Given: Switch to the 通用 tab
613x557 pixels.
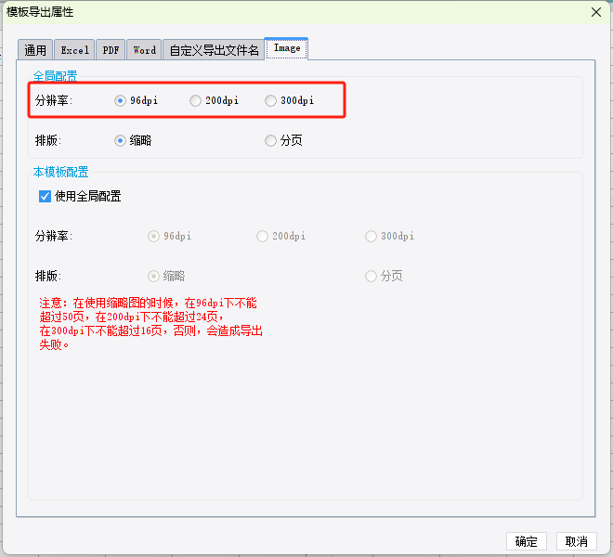Looking at the screenshot, I should (x=35, y=50).
